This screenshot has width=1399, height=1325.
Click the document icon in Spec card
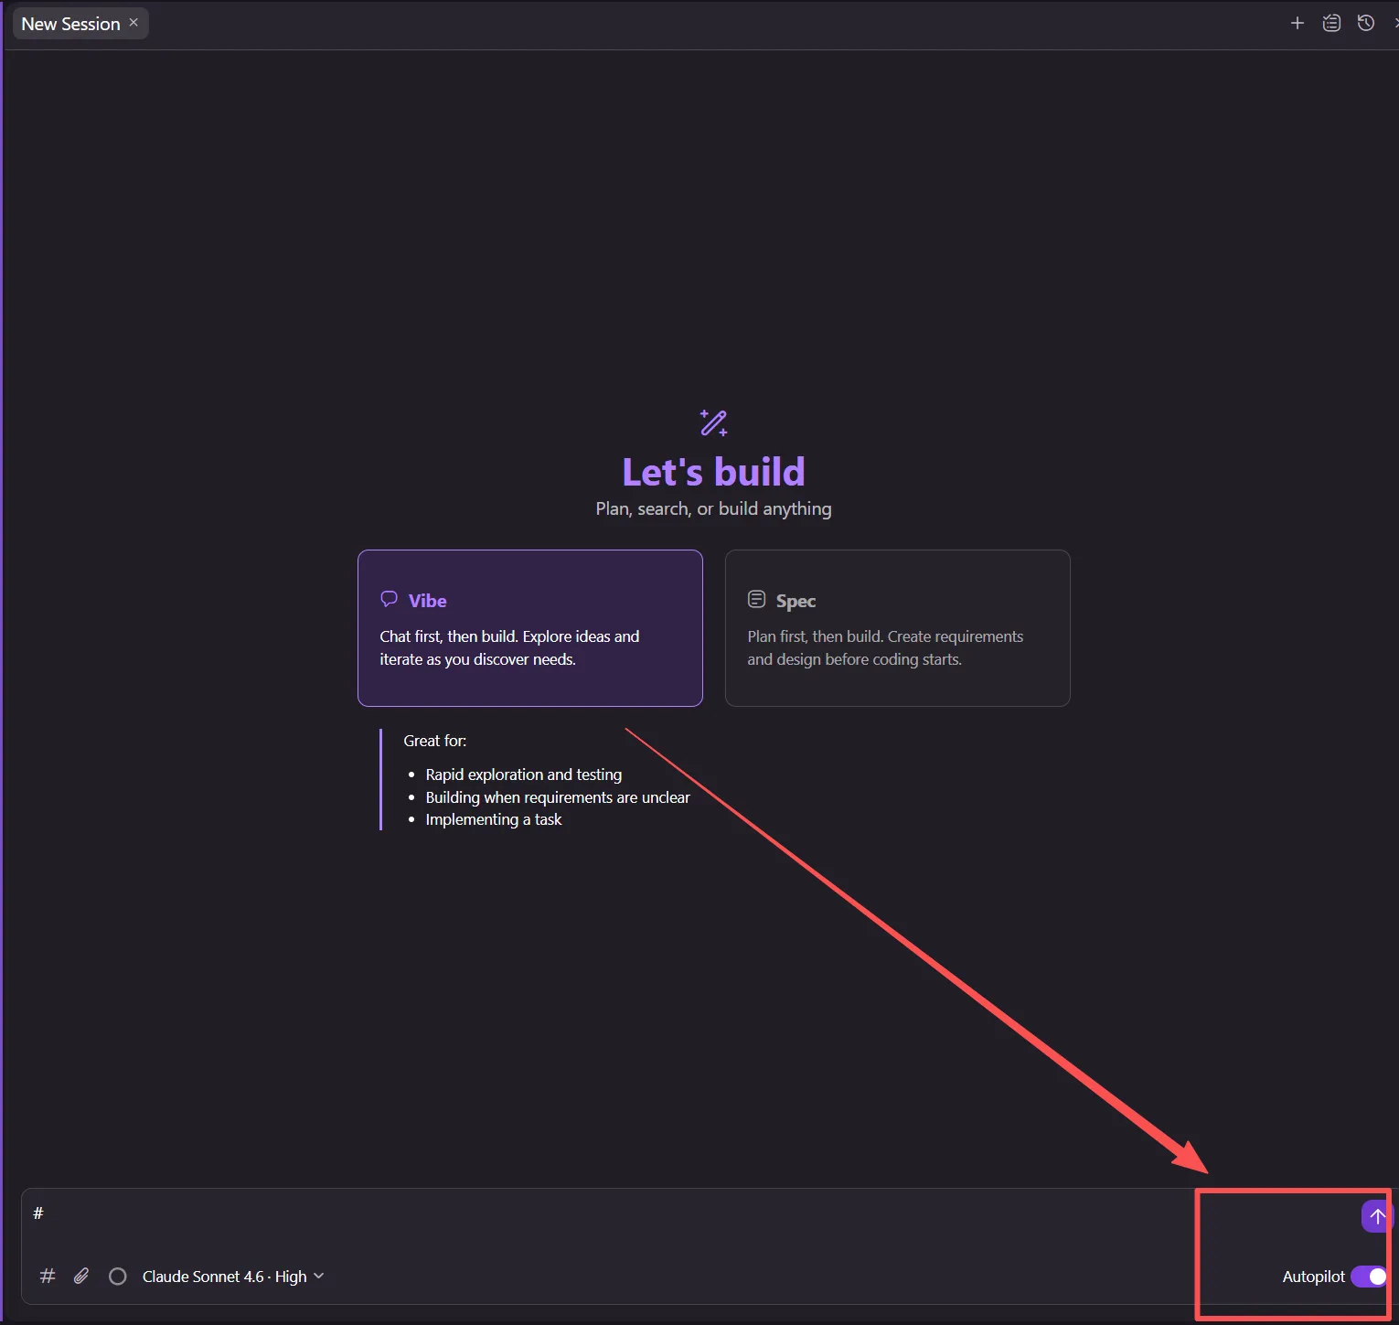point(756,599)
